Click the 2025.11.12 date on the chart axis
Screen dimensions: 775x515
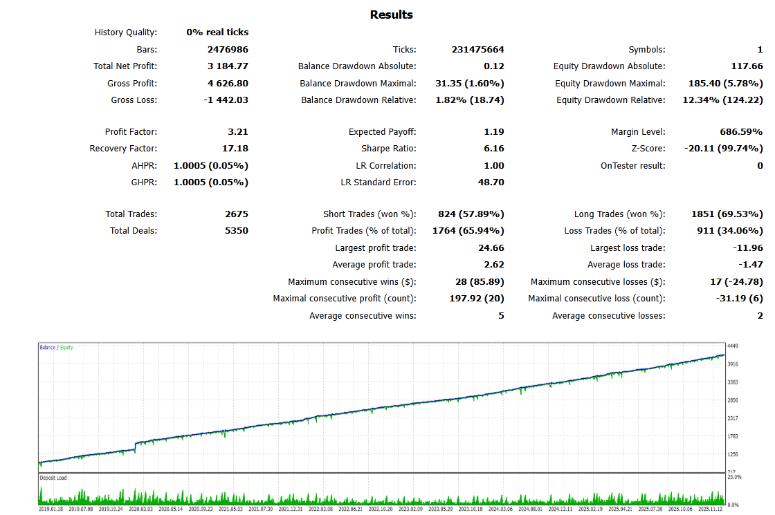pos(710,509)
